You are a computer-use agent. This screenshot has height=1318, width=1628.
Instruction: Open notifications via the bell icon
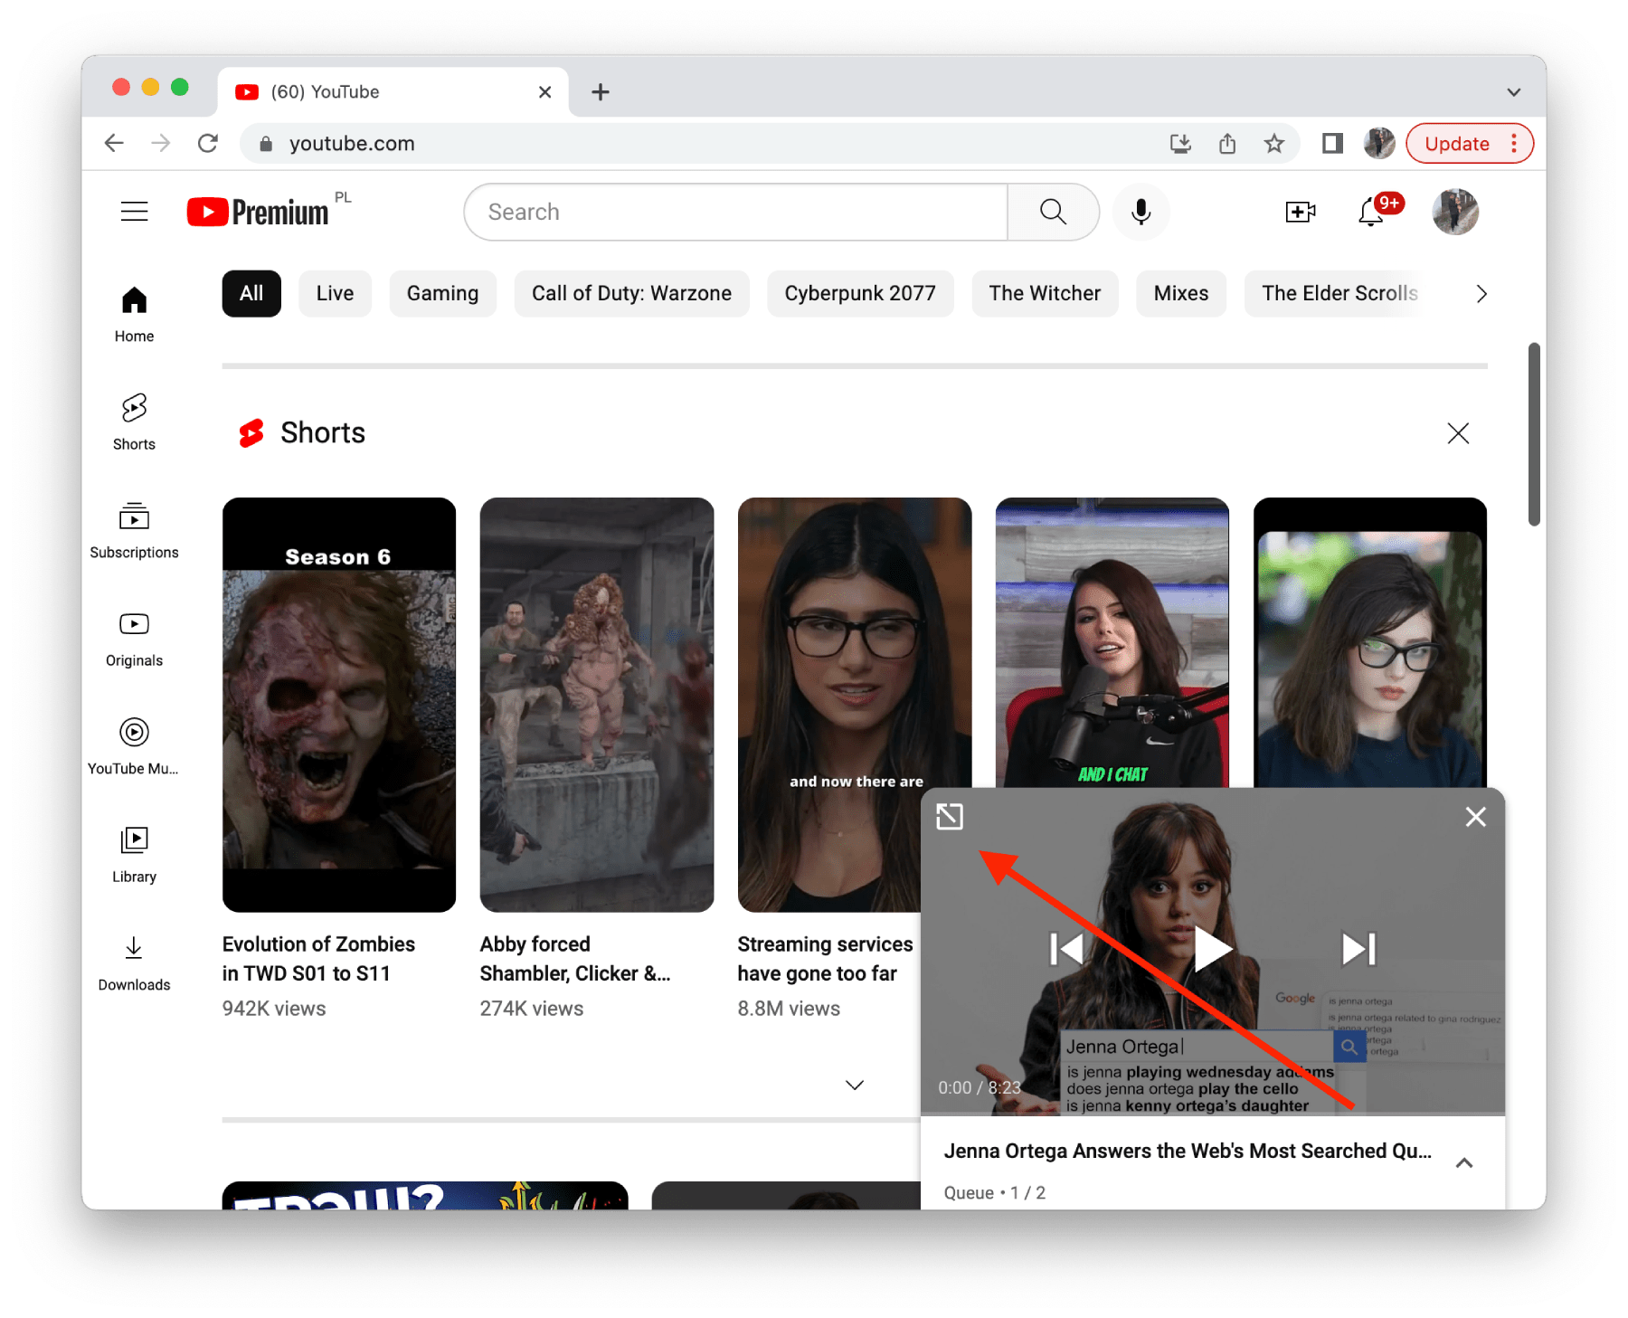tap(1370, 212)
